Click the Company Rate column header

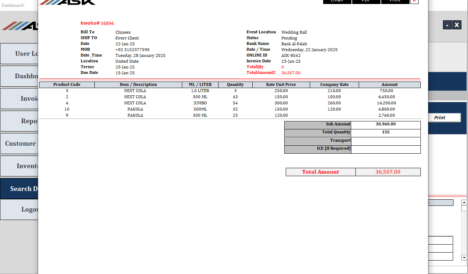334,84
